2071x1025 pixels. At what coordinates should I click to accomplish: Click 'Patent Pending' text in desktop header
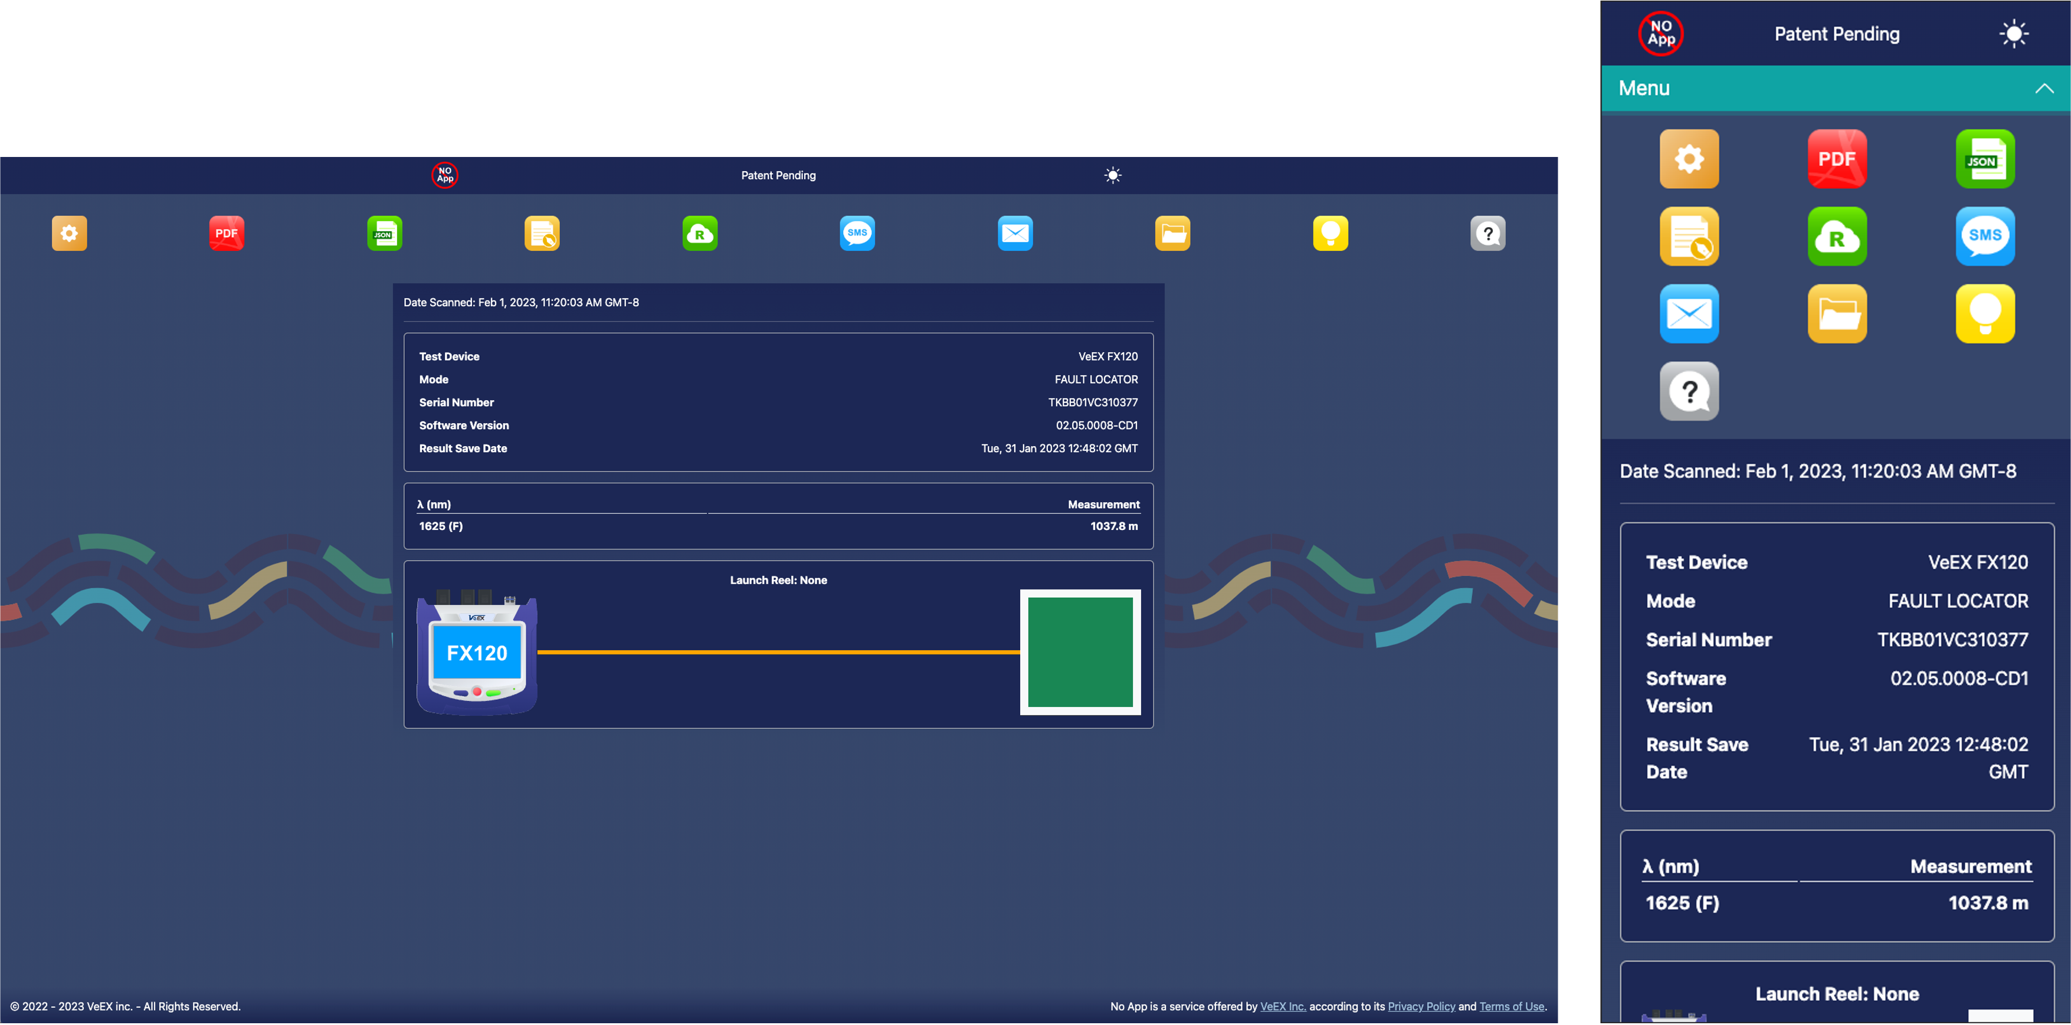coord(778,175)
